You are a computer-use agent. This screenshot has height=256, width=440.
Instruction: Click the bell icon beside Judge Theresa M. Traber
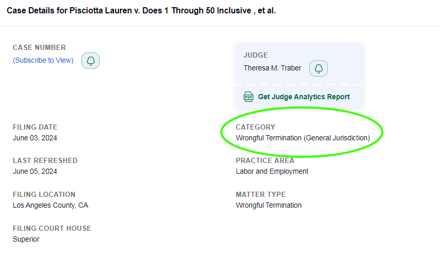click(318, 68)
